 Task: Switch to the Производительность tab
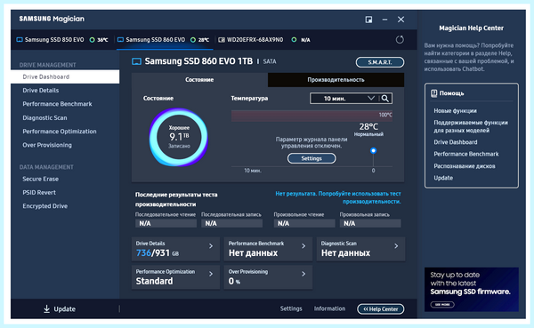(336, 80)
